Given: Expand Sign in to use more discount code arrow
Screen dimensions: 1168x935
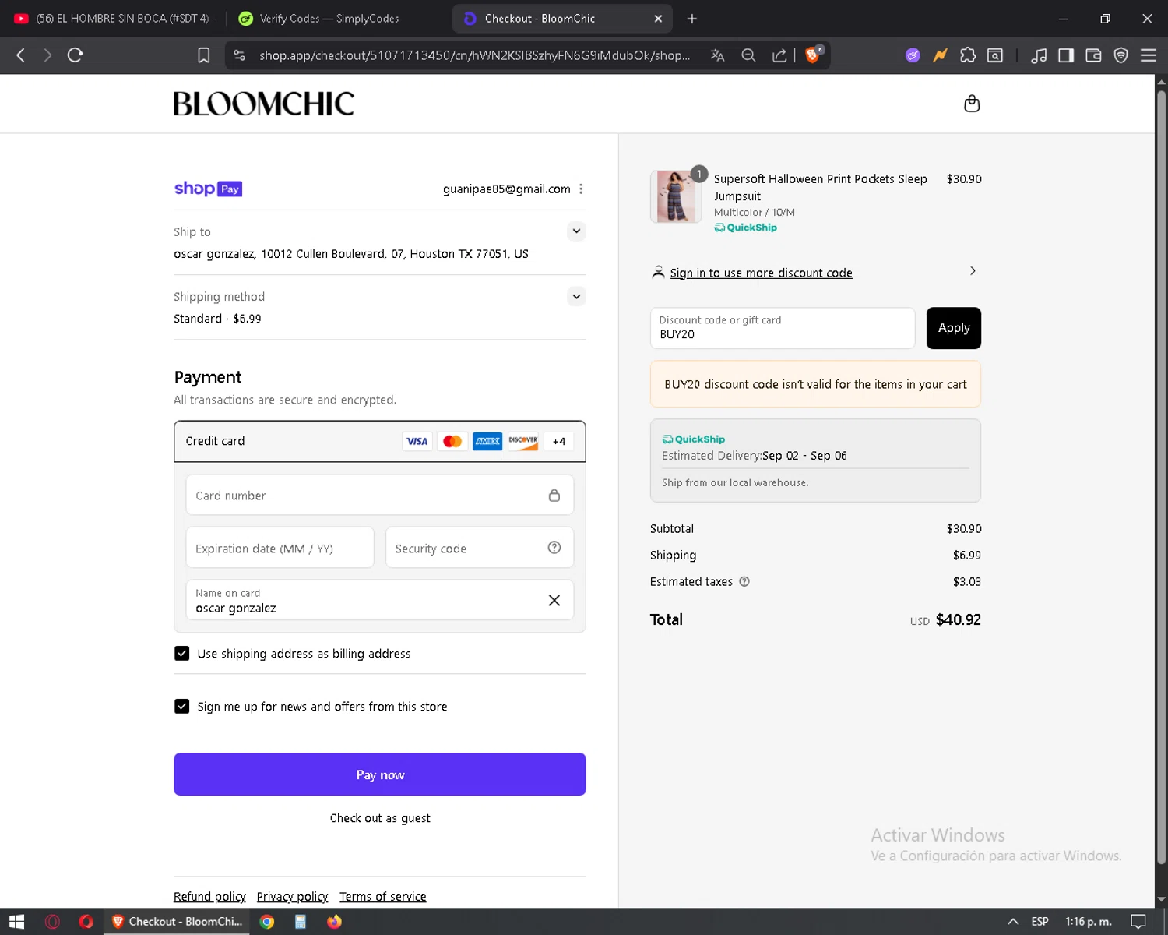Looking at the screenshot, I should tap(973, 271).
